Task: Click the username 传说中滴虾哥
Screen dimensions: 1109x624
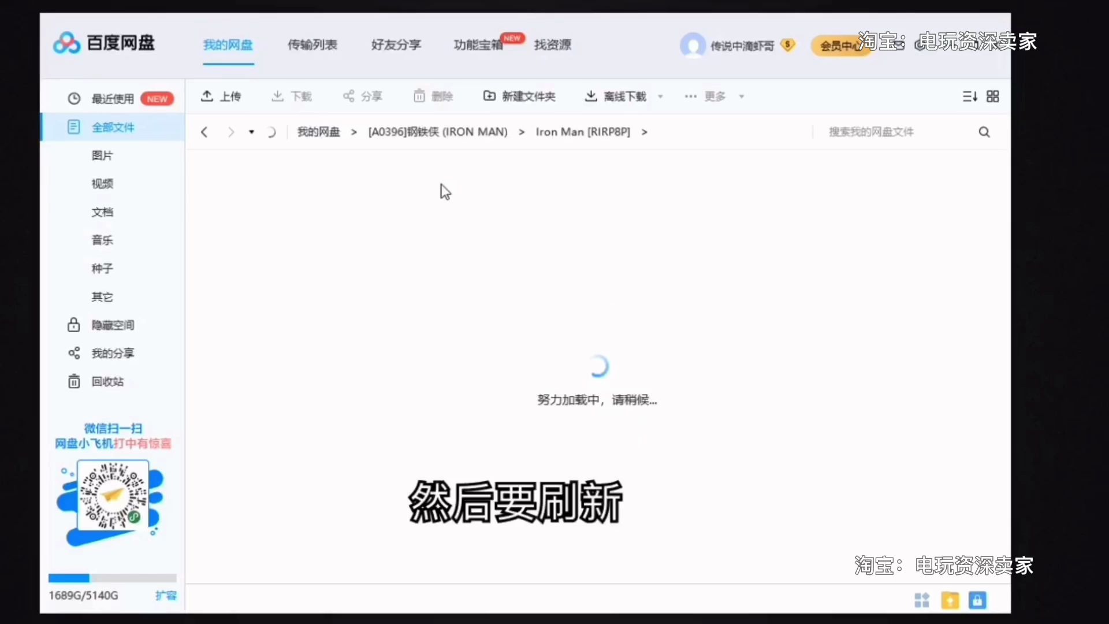Action: [x=742, y=46]
